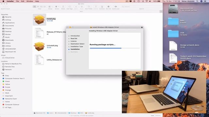The height and width of the screenshot is (117, 209).
Task: Open iCloud Drive in sidebar
Action: point(9,58)
